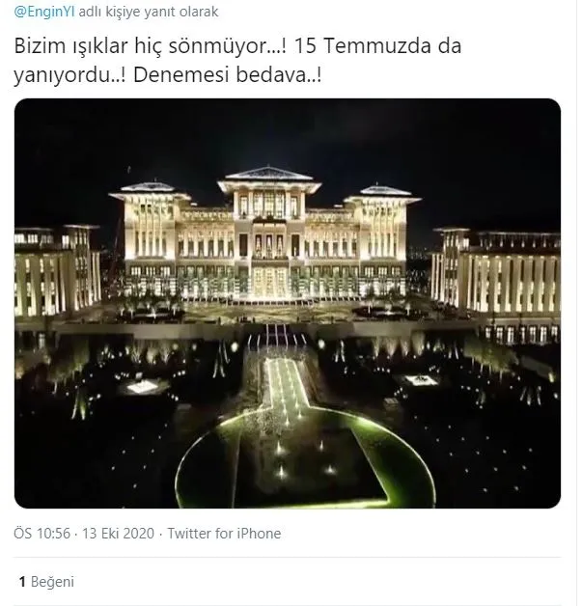Click the dark night sky in the photo
Image resolution: width=582 pixels, height=606 pixels.
(x=288, y=131)
